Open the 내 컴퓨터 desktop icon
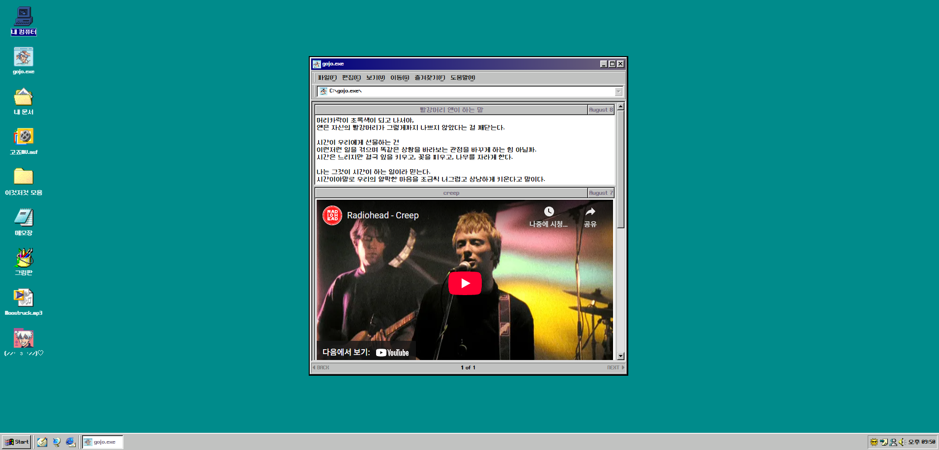The height and width of the screenshot is (450, 939). (24, 21)
